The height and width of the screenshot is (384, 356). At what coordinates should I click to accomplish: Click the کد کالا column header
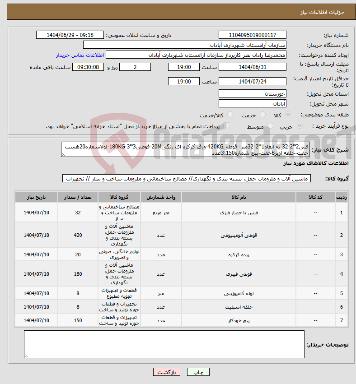coord(315,197)
